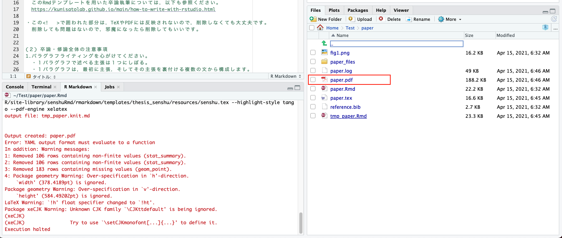Screen dimensions: 562x238
Task: Switch to the Console tab
Action: point(15,87)
